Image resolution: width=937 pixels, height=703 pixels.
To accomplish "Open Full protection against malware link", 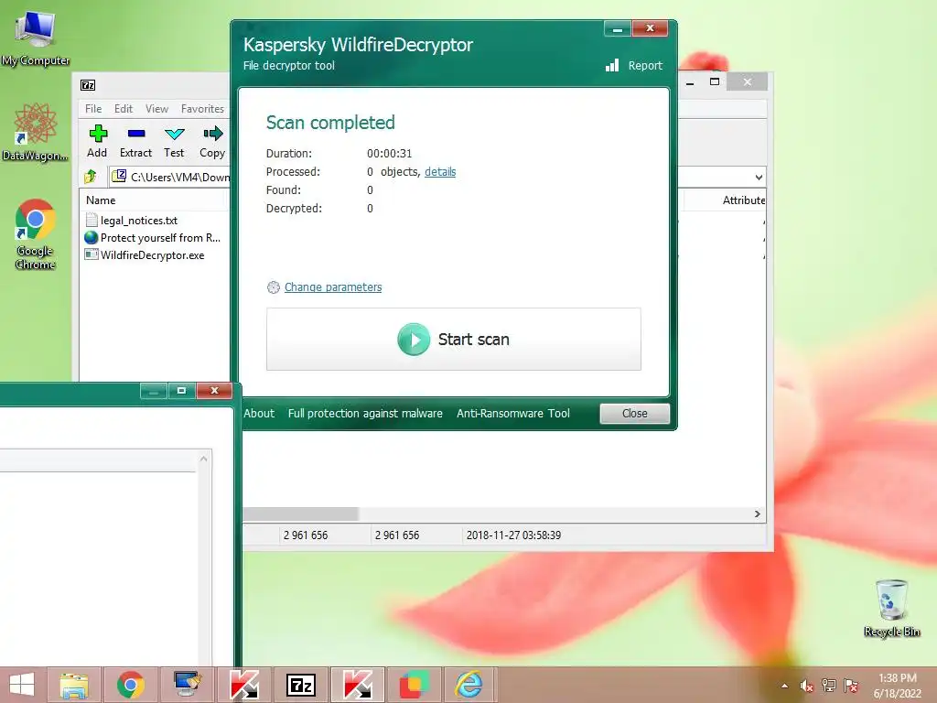I will [365, 413].
